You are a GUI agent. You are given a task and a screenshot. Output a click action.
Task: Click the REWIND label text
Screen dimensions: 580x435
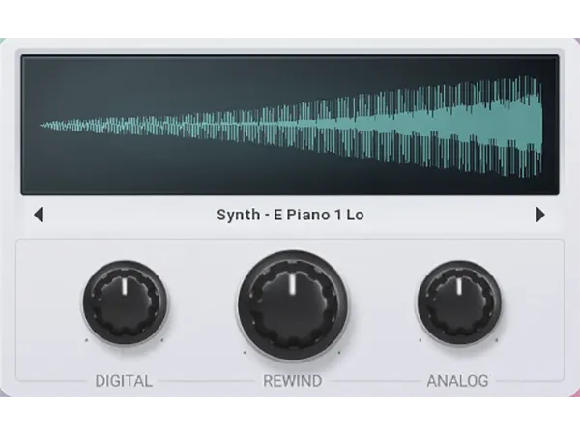click(290, 381)
